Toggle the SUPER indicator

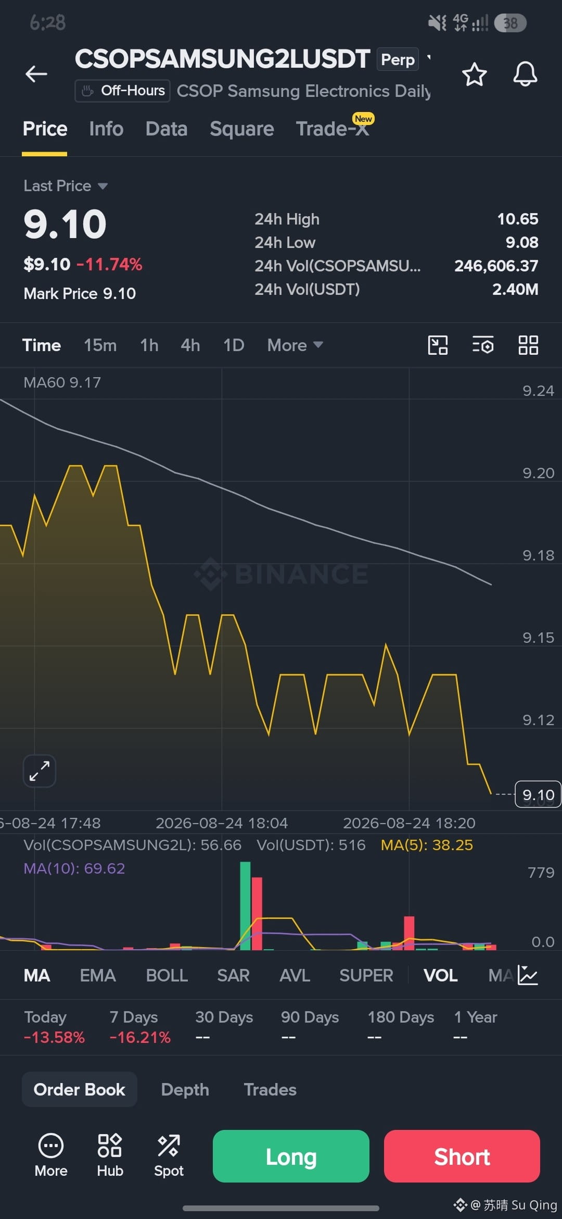point(366,975)
